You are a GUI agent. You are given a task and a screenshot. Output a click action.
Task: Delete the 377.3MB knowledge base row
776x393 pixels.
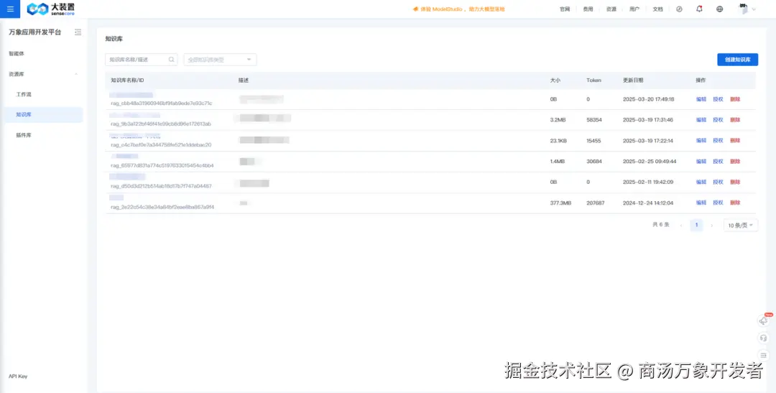(x=735, y=203)
